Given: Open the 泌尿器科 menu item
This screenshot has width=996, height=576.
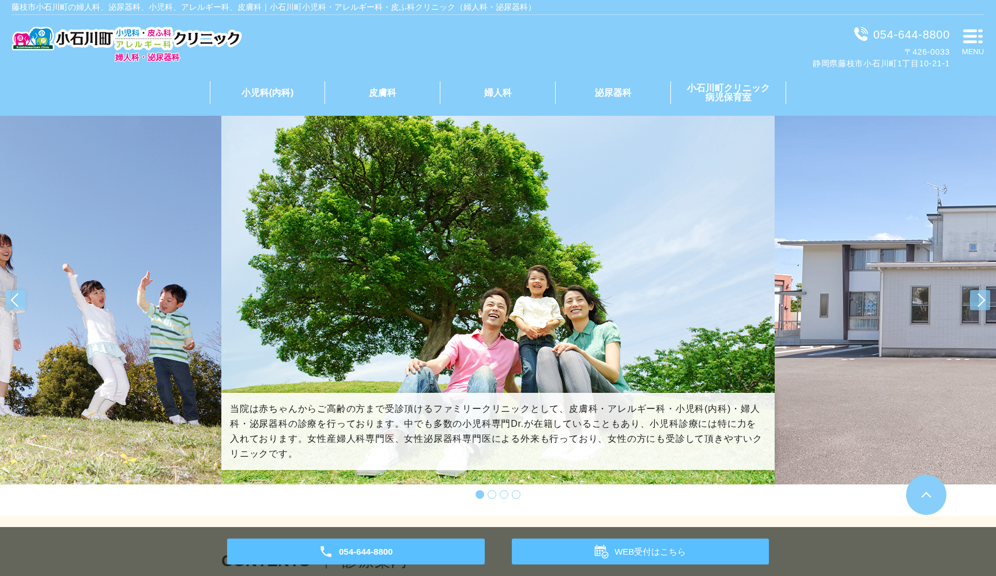Looking at the screenshot, I should coord(613,93).
